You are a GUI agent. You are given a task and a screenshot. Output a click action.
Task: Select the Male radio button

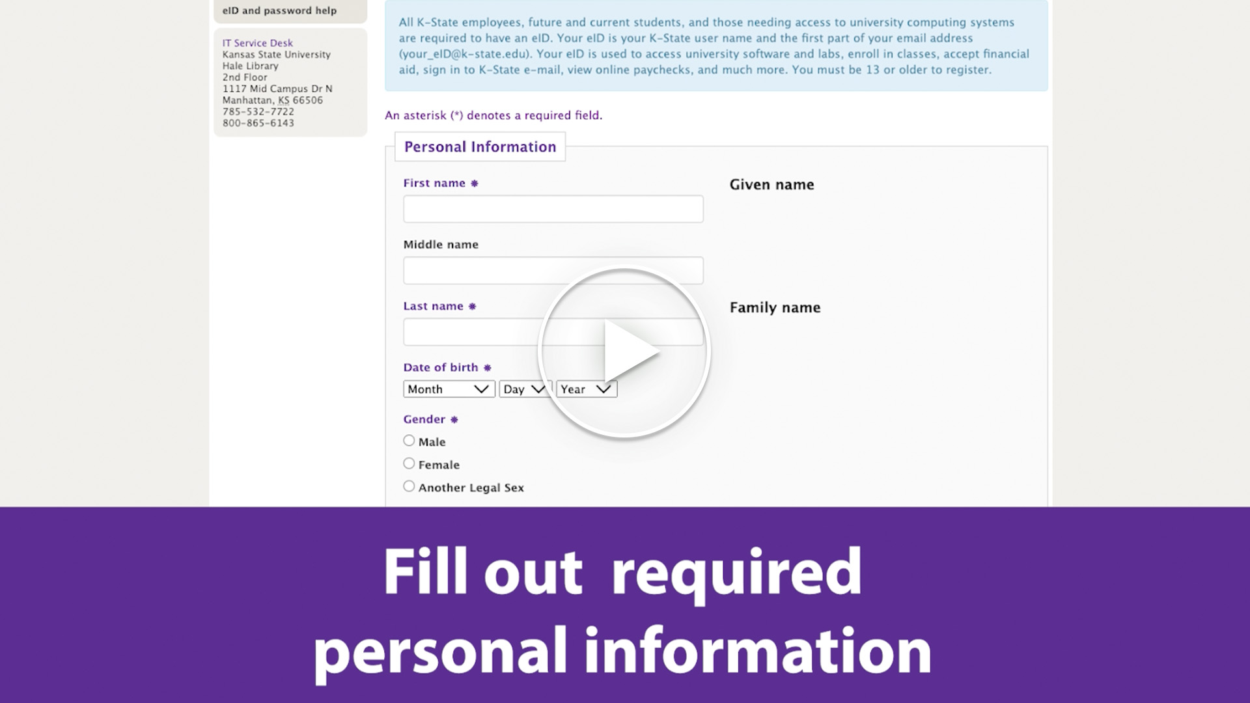click(x=409, y=440)
